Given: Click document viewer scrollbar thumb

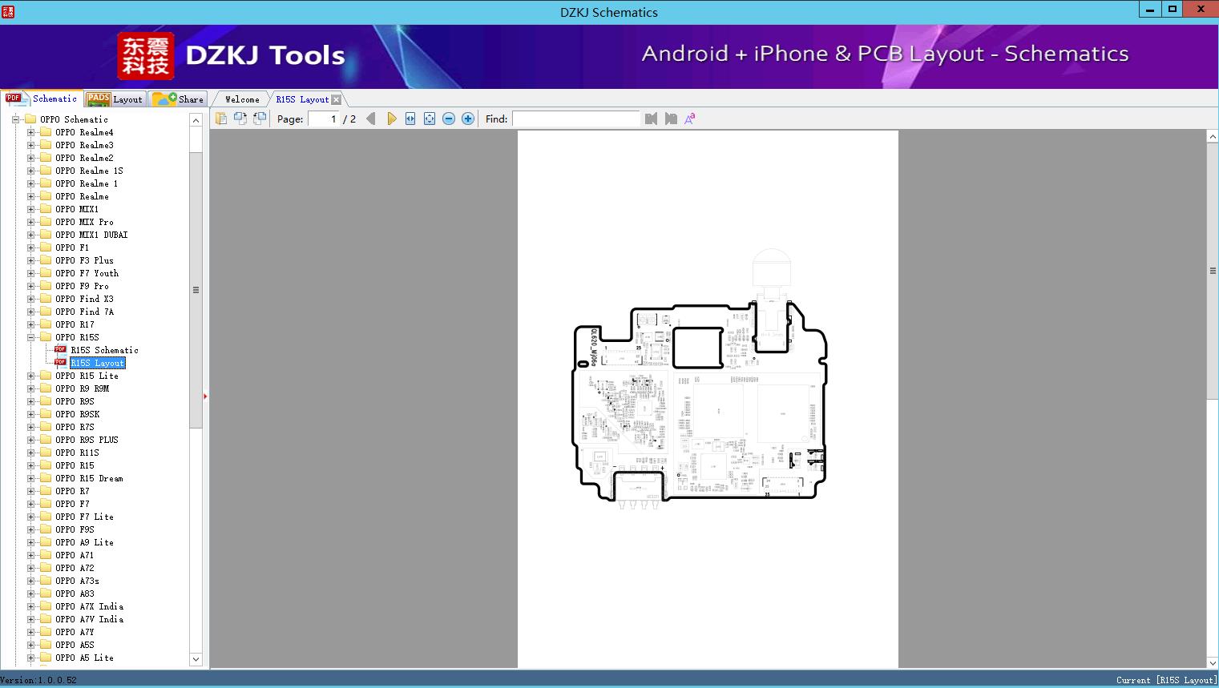Looking at the screenshot, I should 1213,271.
